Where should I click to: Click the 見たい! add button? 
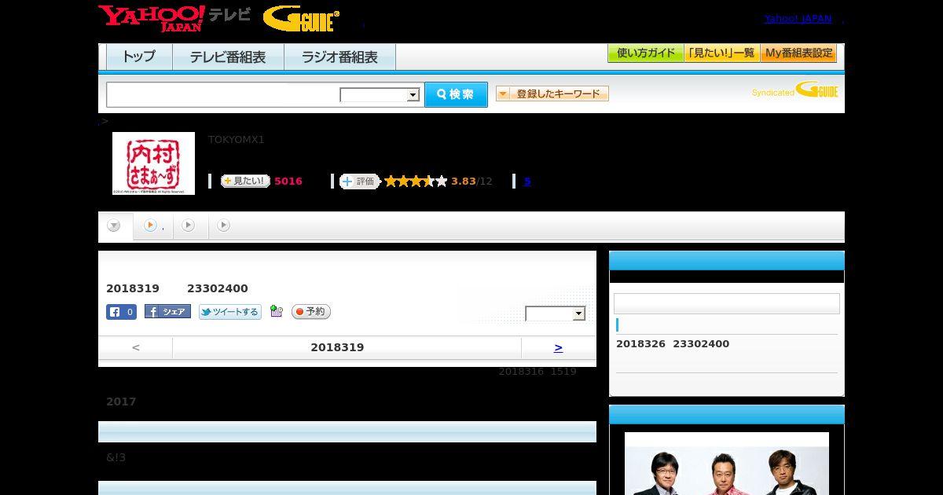click(245, 181)
